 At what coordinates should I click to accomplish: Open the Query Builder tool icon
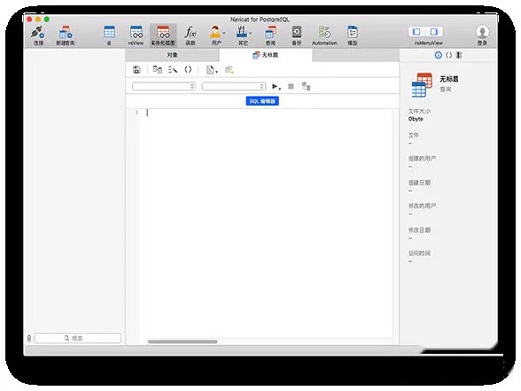tap(157, 70)
